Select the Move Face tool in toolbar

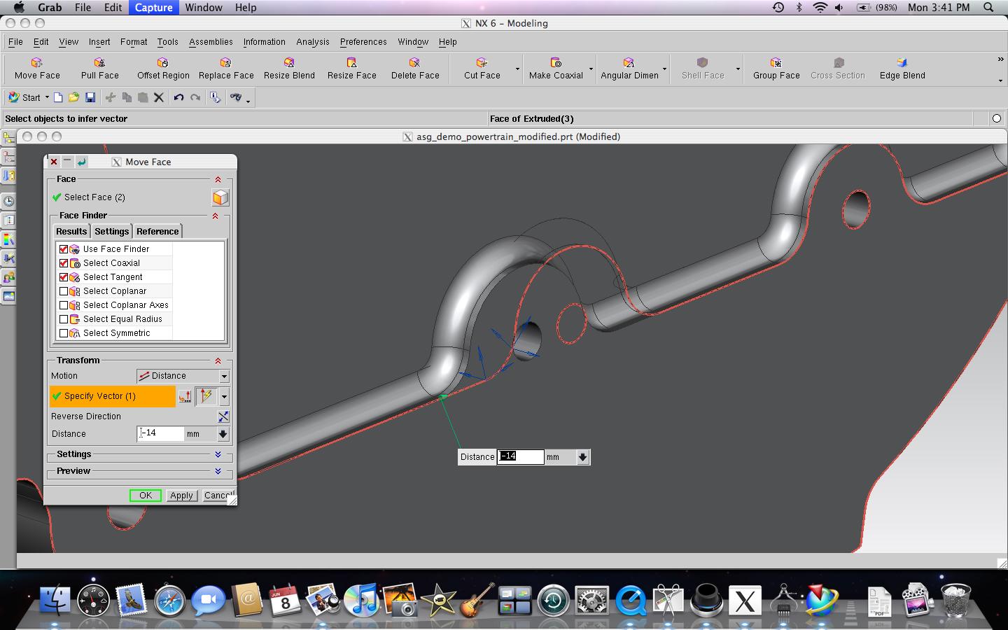click(x=37, y=69)
